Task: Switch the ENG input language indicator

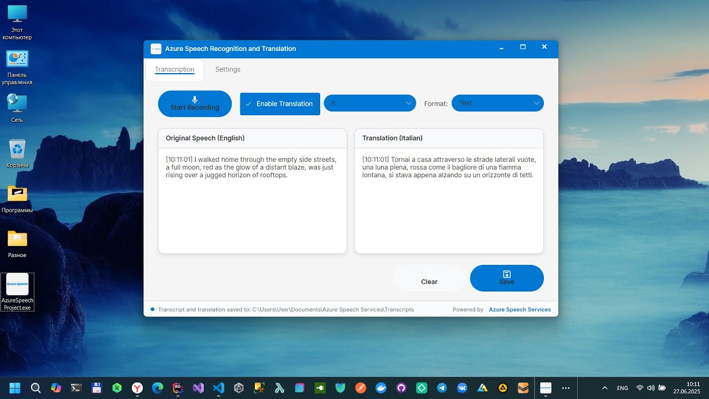Action: (x=623, y=388)
